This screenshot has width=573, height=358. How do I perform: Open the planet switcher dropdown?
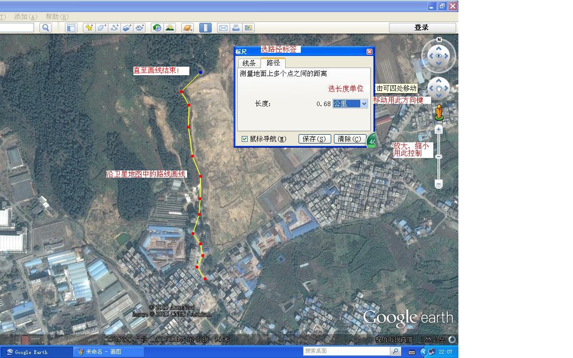[188, 28]
